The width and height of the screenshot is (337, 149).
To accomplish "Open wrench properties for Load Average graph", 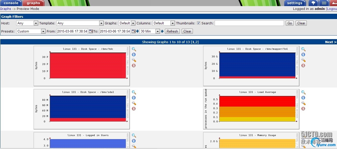I will 304,103.
